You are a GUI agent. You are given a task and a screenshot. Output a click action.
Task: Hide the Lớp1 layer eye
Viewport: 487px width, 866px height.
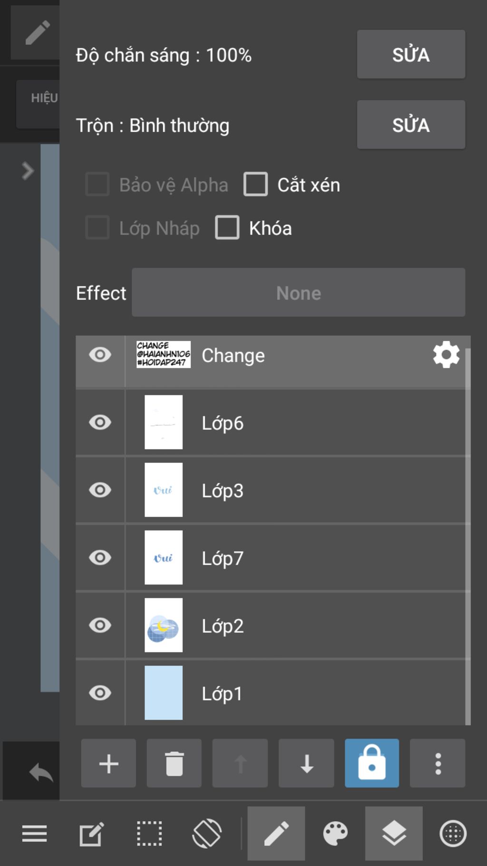[100, 693]
